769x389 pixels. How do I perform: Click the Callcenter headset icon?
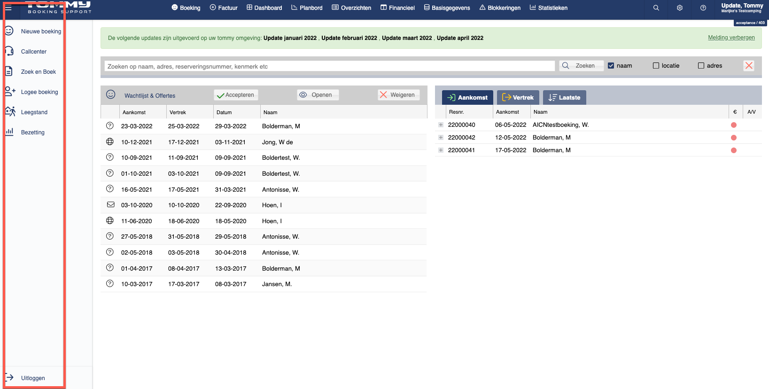[9, 51]
